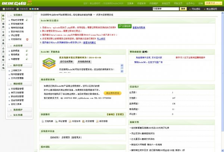Open 所有档案列表 in the sidebar
This screenshot has height=152, width=224.
[x=17, y=24]
